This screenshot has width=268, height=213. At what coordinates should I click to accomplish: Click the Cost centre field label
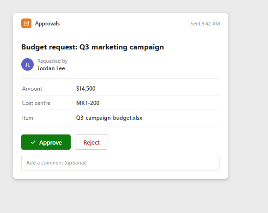coord(36,103)
